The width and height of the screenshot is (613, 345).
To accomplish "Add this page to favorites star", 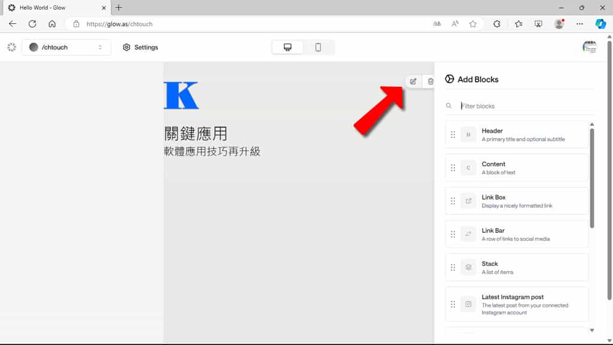I will (473, 24).
